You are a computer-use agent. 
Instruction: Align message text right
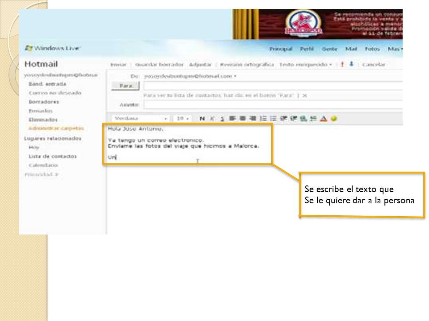point(253,119)
